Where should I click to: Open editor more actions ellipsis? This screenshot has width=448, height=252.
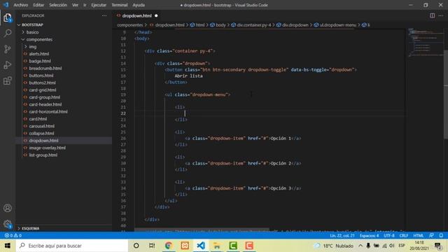(441, 15)
